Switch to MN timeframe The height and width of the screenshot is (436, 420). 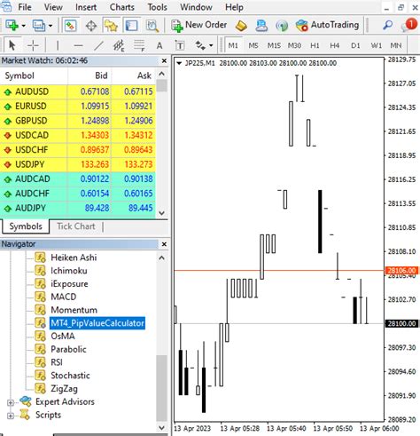tap(396, 45)
